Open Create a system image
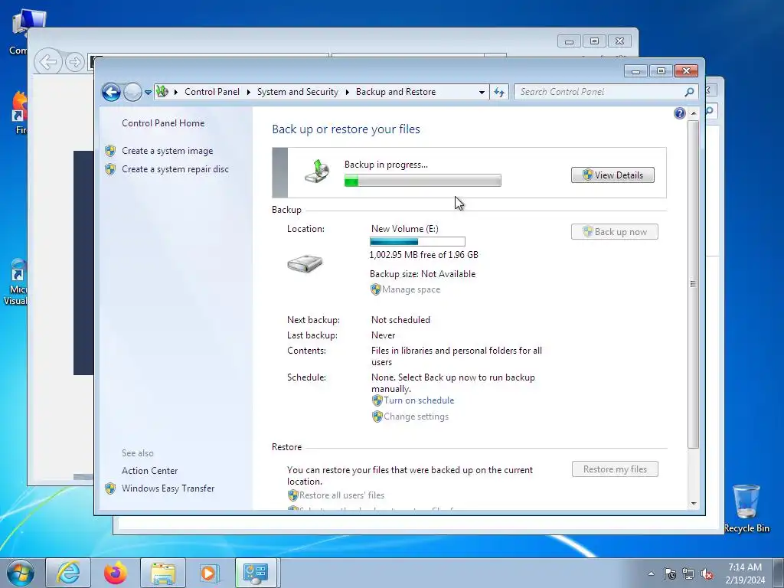 pos(168,151)
